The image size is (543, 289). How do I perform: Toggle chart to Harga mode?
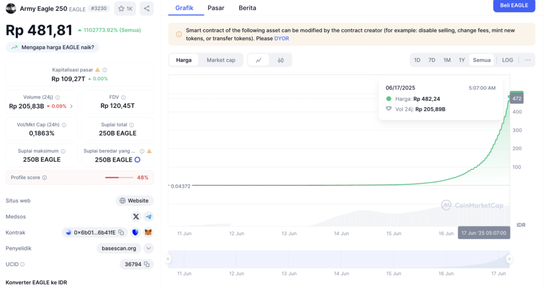[x=183, y=60]
